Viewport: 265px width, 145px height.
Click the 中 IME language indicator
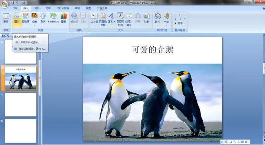pyautogui.click(x=227, y=142)
